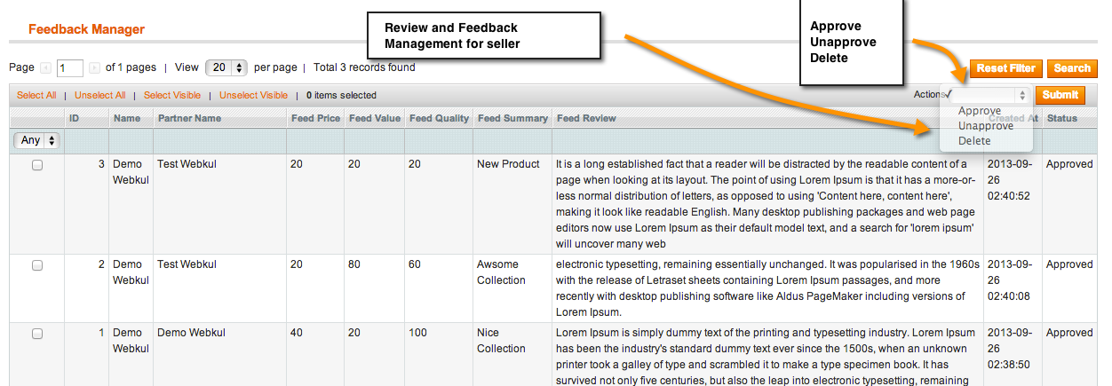Screen dimensions: 1112x386
Task: Go to next page arrow
Action: click(94, 68)
